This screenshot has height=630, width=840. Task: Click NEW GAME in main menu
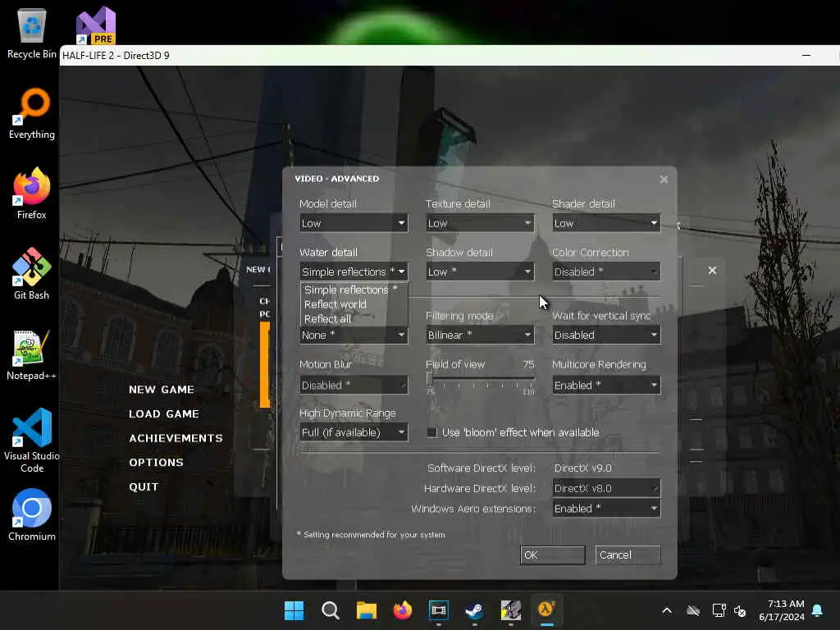coord(162,390)
